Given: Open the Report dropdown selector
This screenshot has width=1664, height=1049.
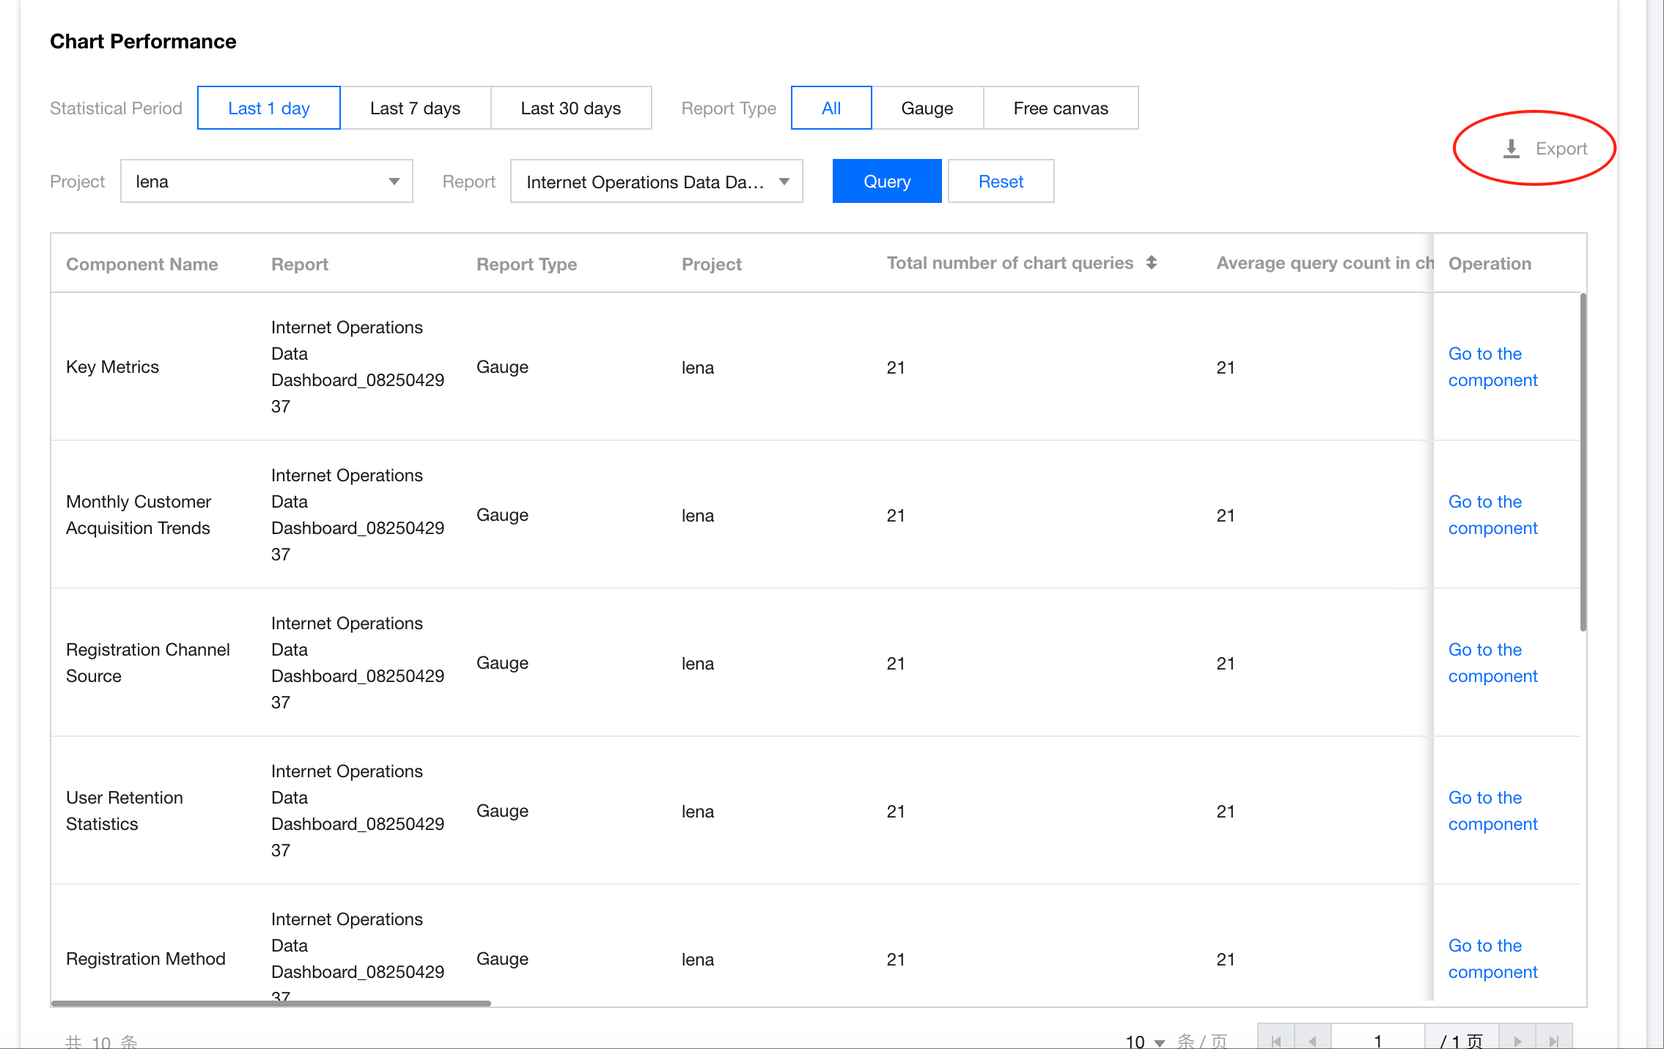Looking at the screenshot, I should pyautogui.click(x=656, y=182).
